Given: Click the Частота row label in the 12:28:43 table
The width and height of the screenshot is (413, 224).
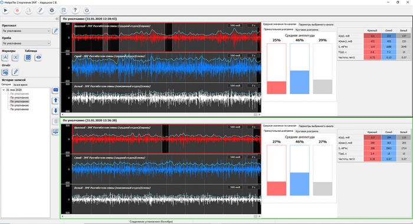Looking at the screenshot, I should click(347, 57).
